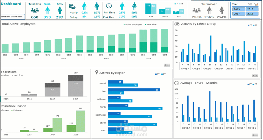Collapse field with minus on Average Tenure chart
This screenshot has height=140, width=263.
(256, 135)
